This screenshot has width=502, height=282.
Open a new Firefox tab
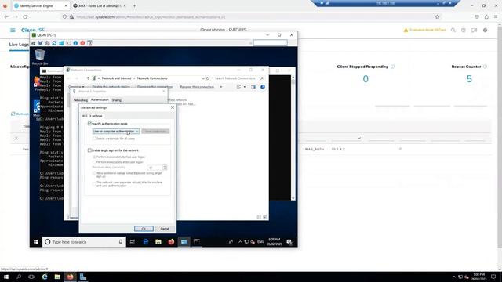click(134, 5)
